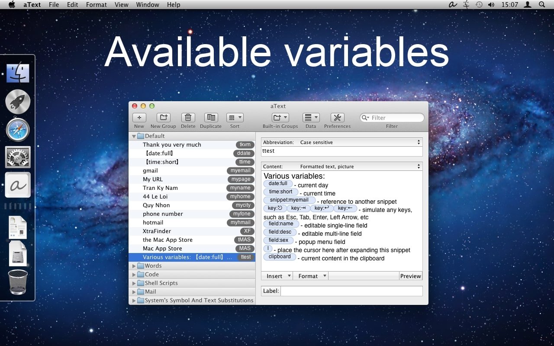Screen dimensions: 554x346
Task: Open the Abbreviation case sensitivity dropdown
Action: [x=359, y=142]
